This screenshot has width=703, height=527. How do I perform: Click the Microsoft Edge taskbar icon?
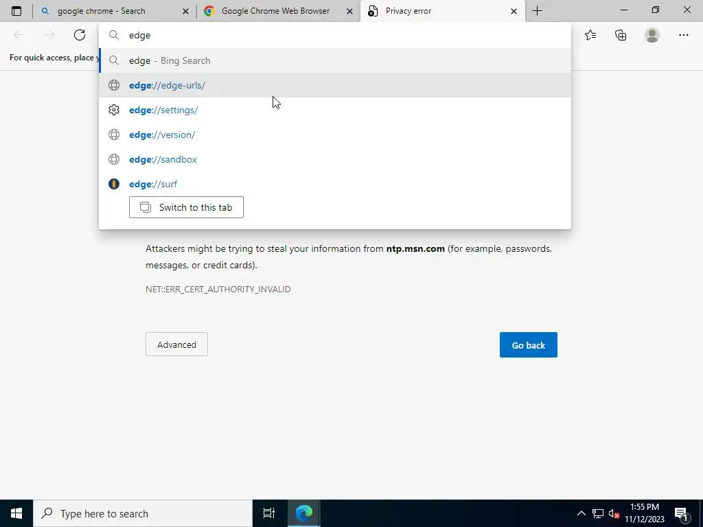click(x=304, y=513)
